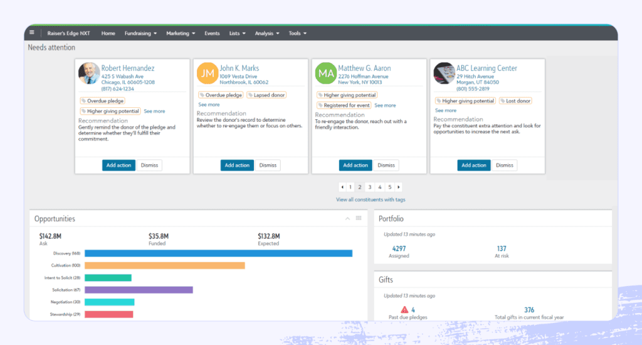Click See more on Robert Hernandez's tags
642x345 pixels.
tap(154, 111)
